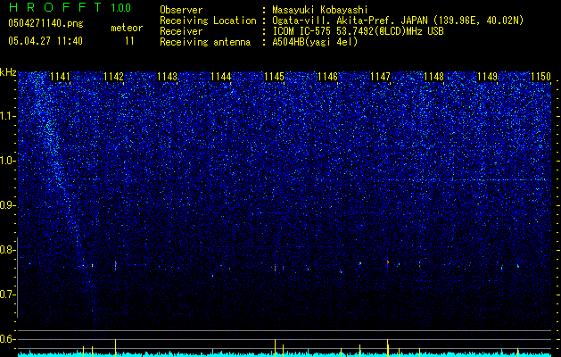This screenshot has width=561, height=357.
Task: Click the antenna A504HB(yagi 4el) text
Action: coord(315,42)
